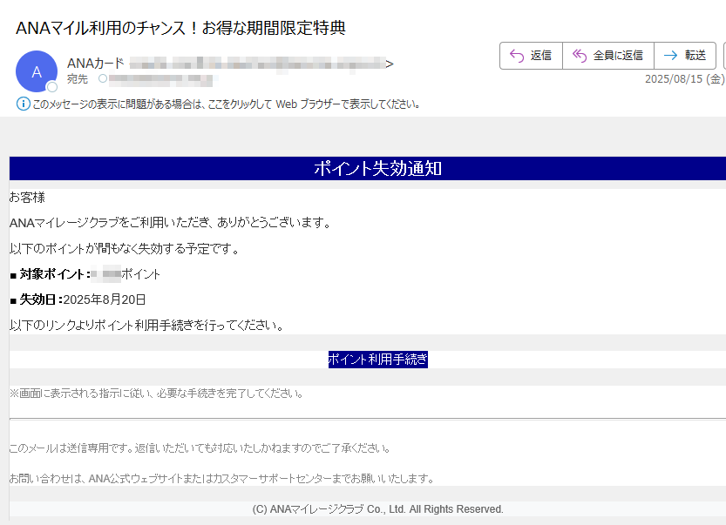
Task: Click the 転送 forward button
Action: click(685, 56)
